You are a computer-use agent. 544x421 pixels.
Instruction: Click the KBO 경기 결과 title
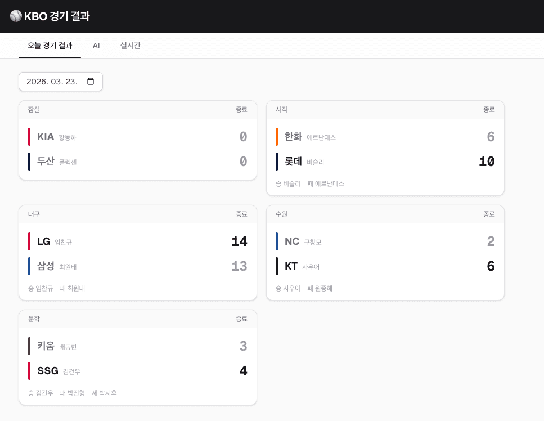57,16
